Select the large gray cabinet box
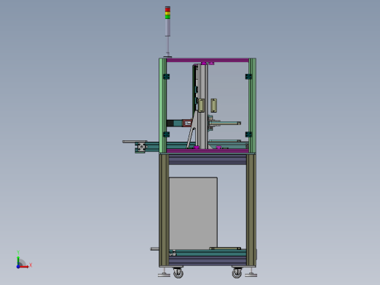This screenshot has height=285, width=380. point(193,213)
